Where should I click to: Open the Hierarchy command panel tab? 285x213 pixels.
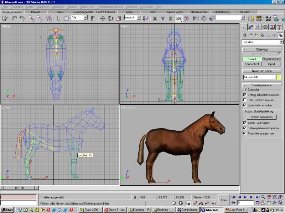coord(258,27)
